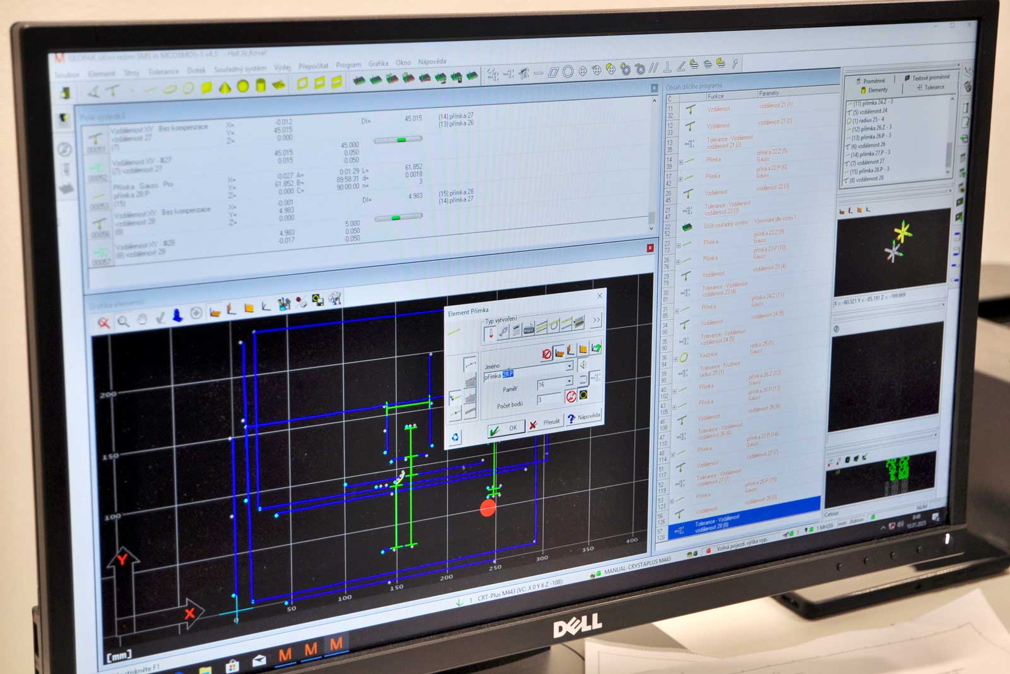Image resolution: width=1010 pixels, height=674 pixels.
Task: Open the Paměť dropdown showing 16
Action: click(x=569, y=381)
